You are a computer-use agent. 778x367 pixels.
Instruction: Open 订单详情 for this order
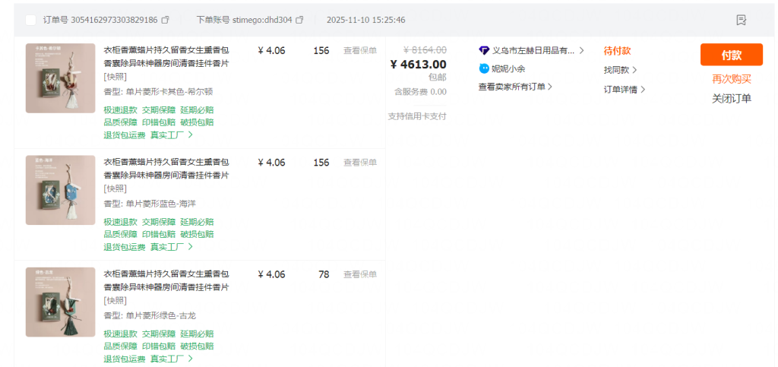[625, 89]
